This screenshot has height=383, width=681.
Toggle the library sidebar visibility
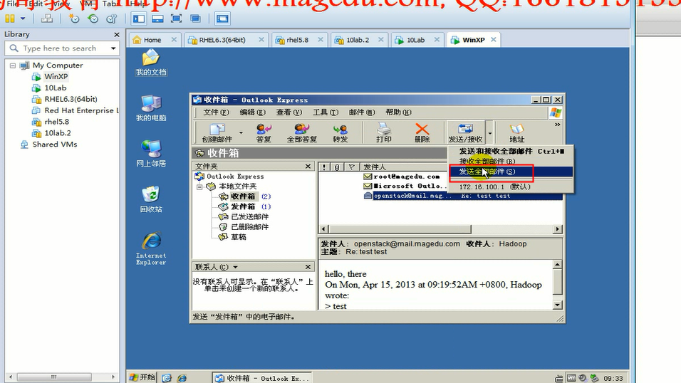pos(139,19)
